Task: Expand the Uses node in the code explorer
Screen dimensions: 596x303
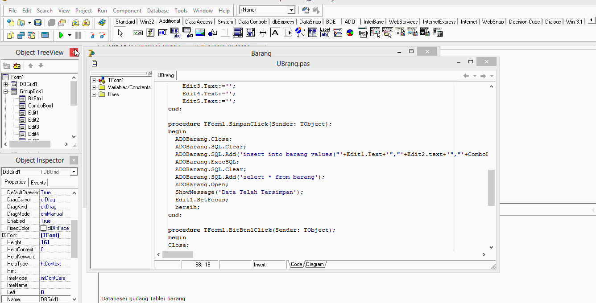Action: 94,94
